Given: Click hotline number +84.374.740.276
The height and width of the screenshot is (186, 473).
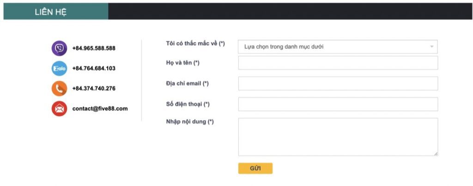Looking at the screenshot, I should (x=94, y=88).
